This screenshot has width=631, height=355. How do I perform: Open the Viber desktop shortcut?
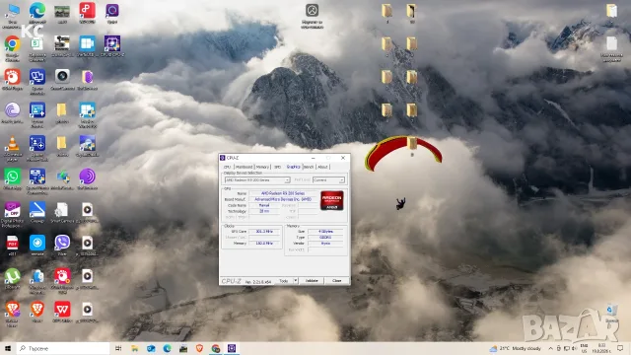pyautogui.click(x=62, y=245)
